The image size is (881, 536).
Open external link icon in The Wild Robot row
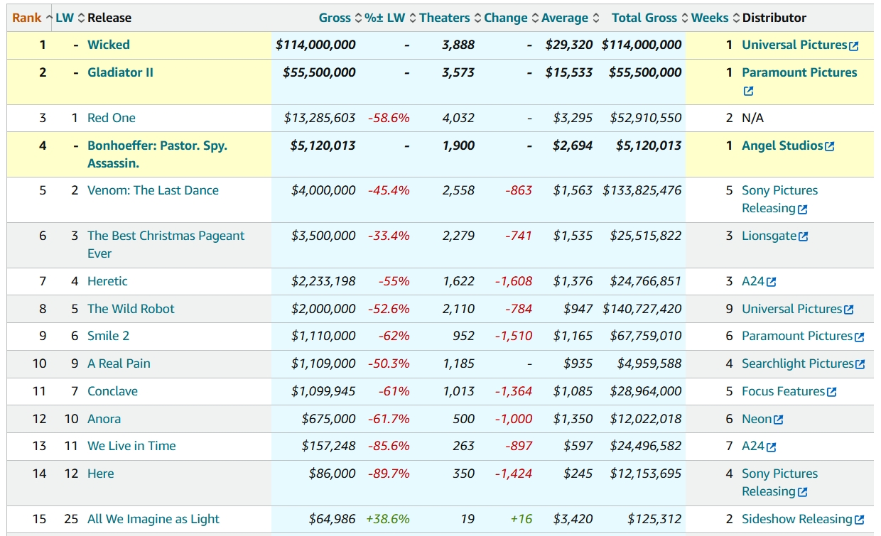pos(849,310)
